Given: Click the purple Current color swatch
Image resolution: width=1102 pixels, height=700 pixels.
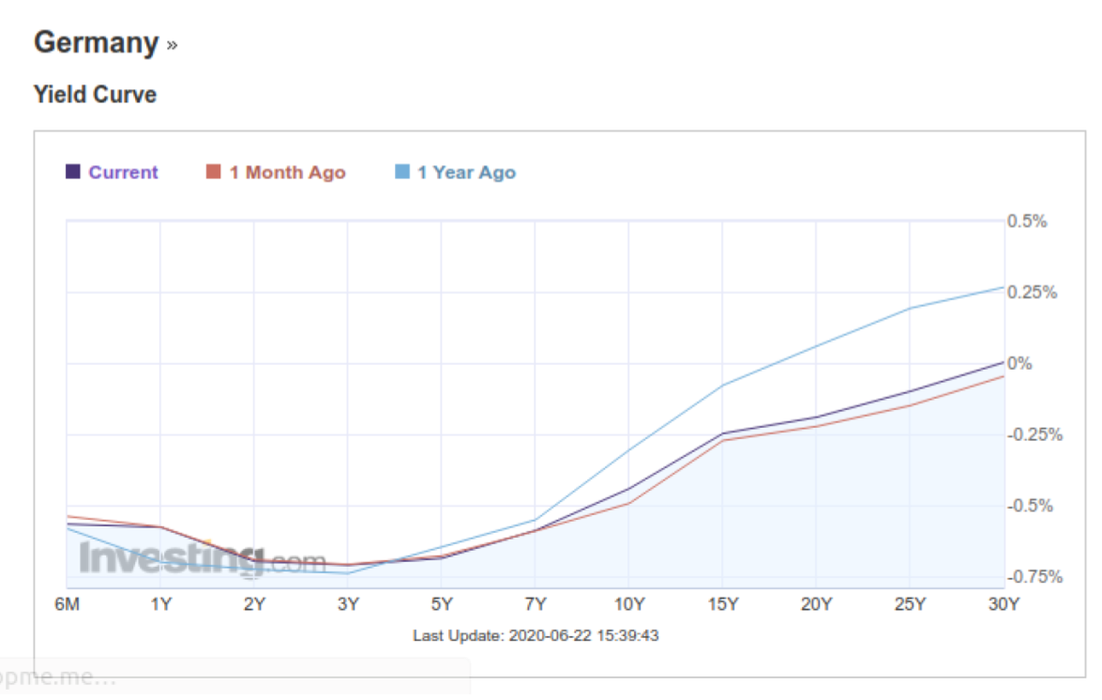Looking at the screenshot, I should [x=73, y=173].
